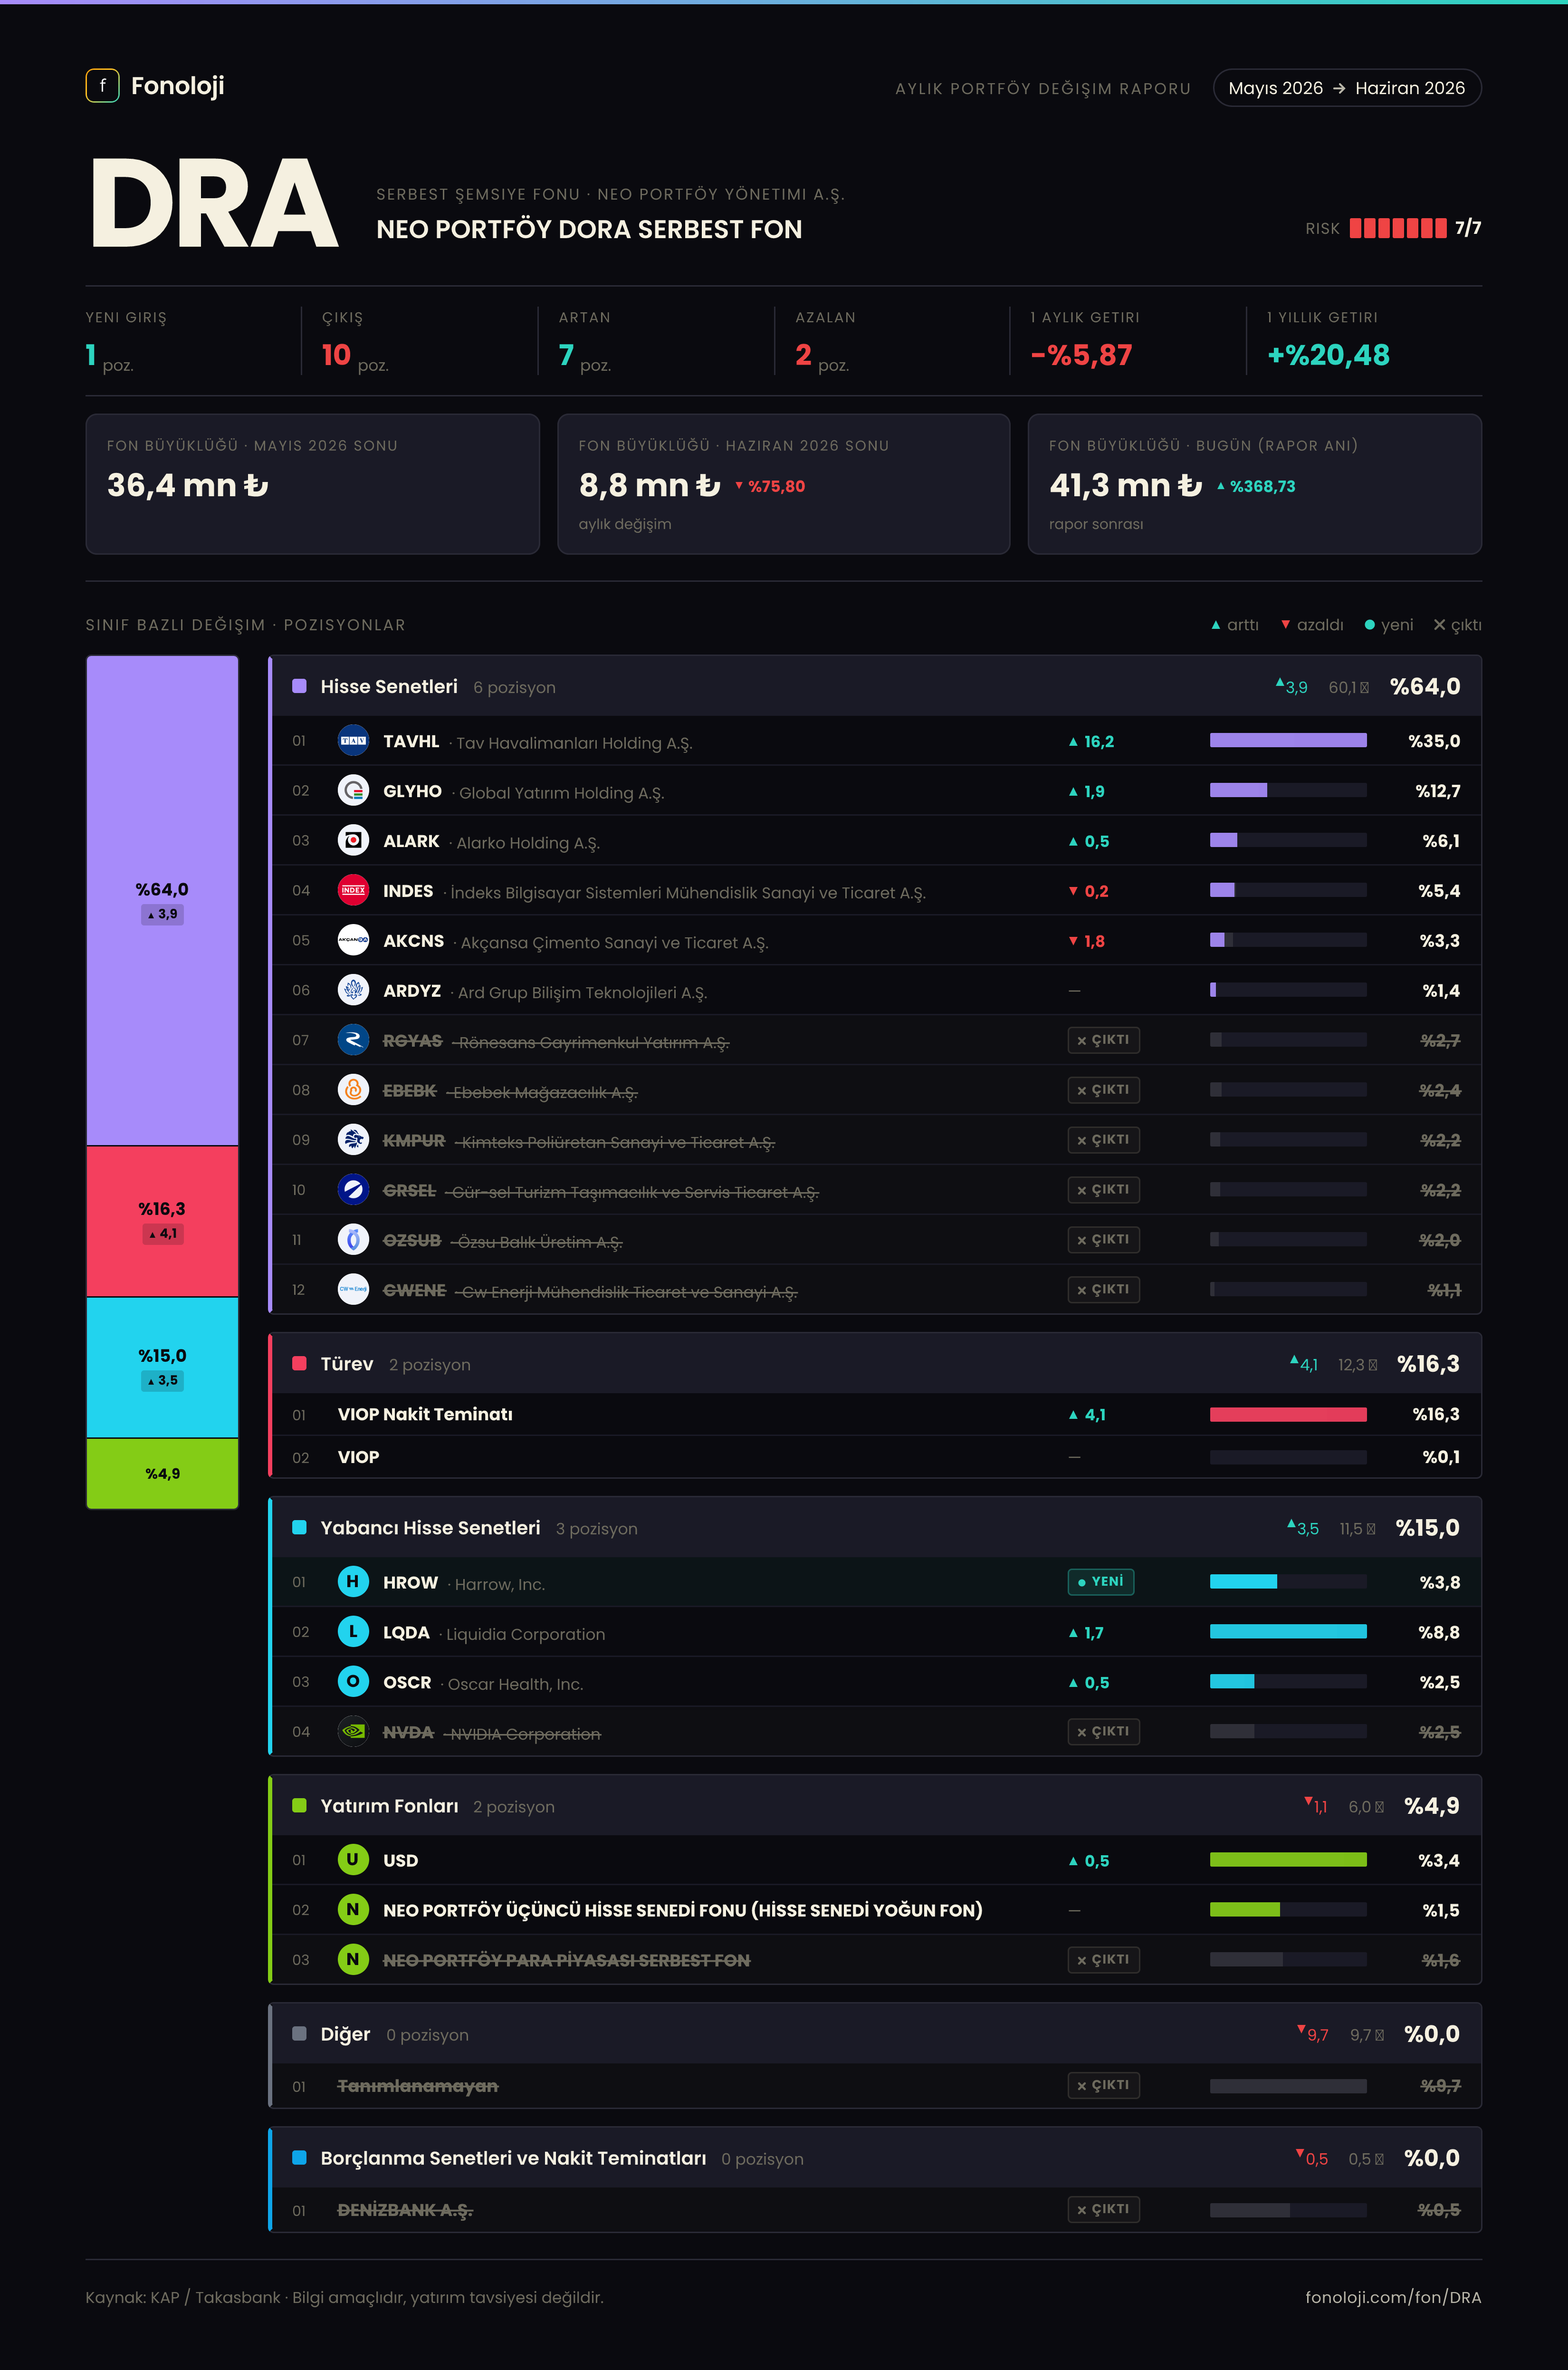Click the gray Diğer section marker
This screenshot has height=2370, width=1568.
tap(299, 2034)
